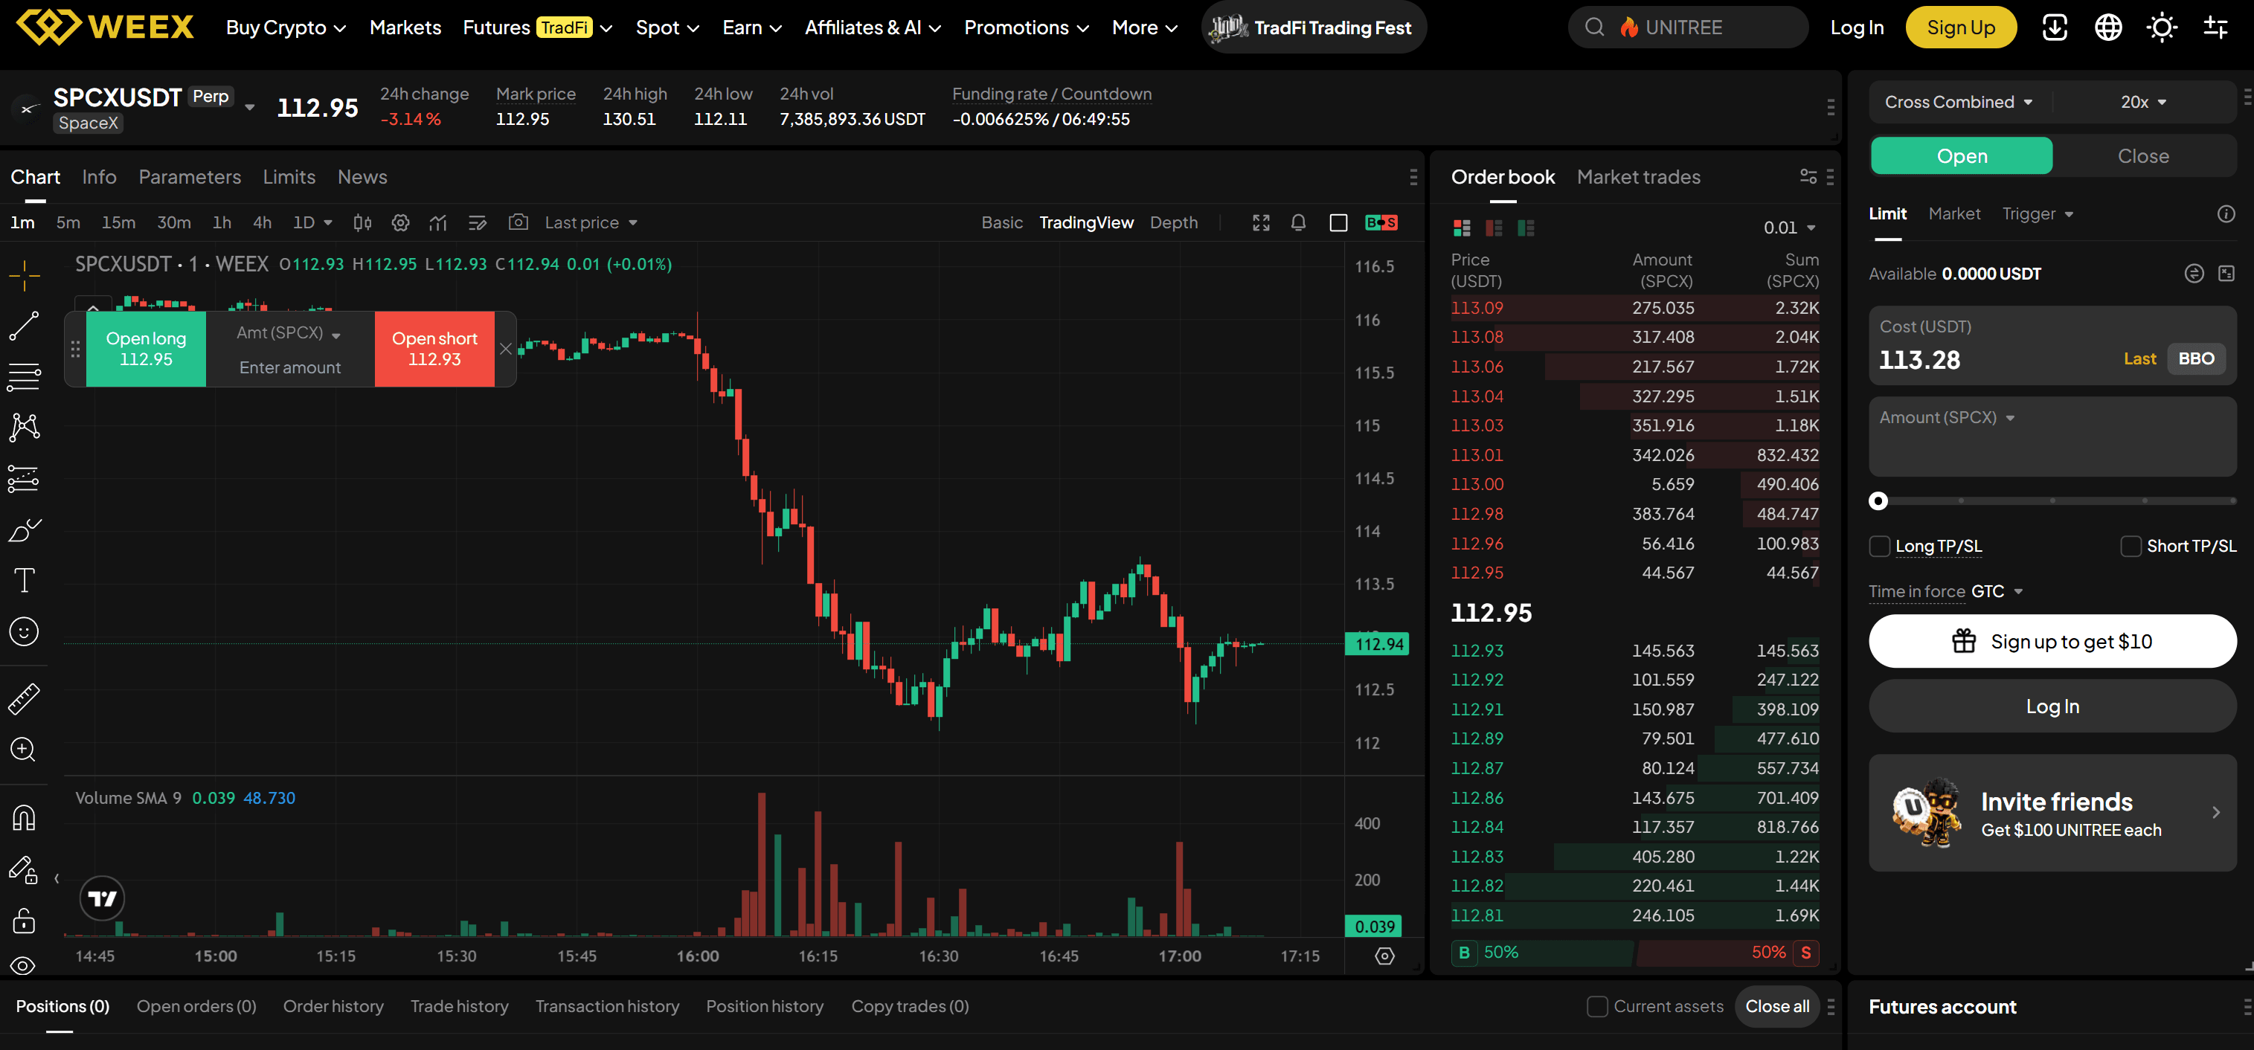Open the Amt (SPCX) unit dropdown on chart
2254x1050 pixels.
288,332
